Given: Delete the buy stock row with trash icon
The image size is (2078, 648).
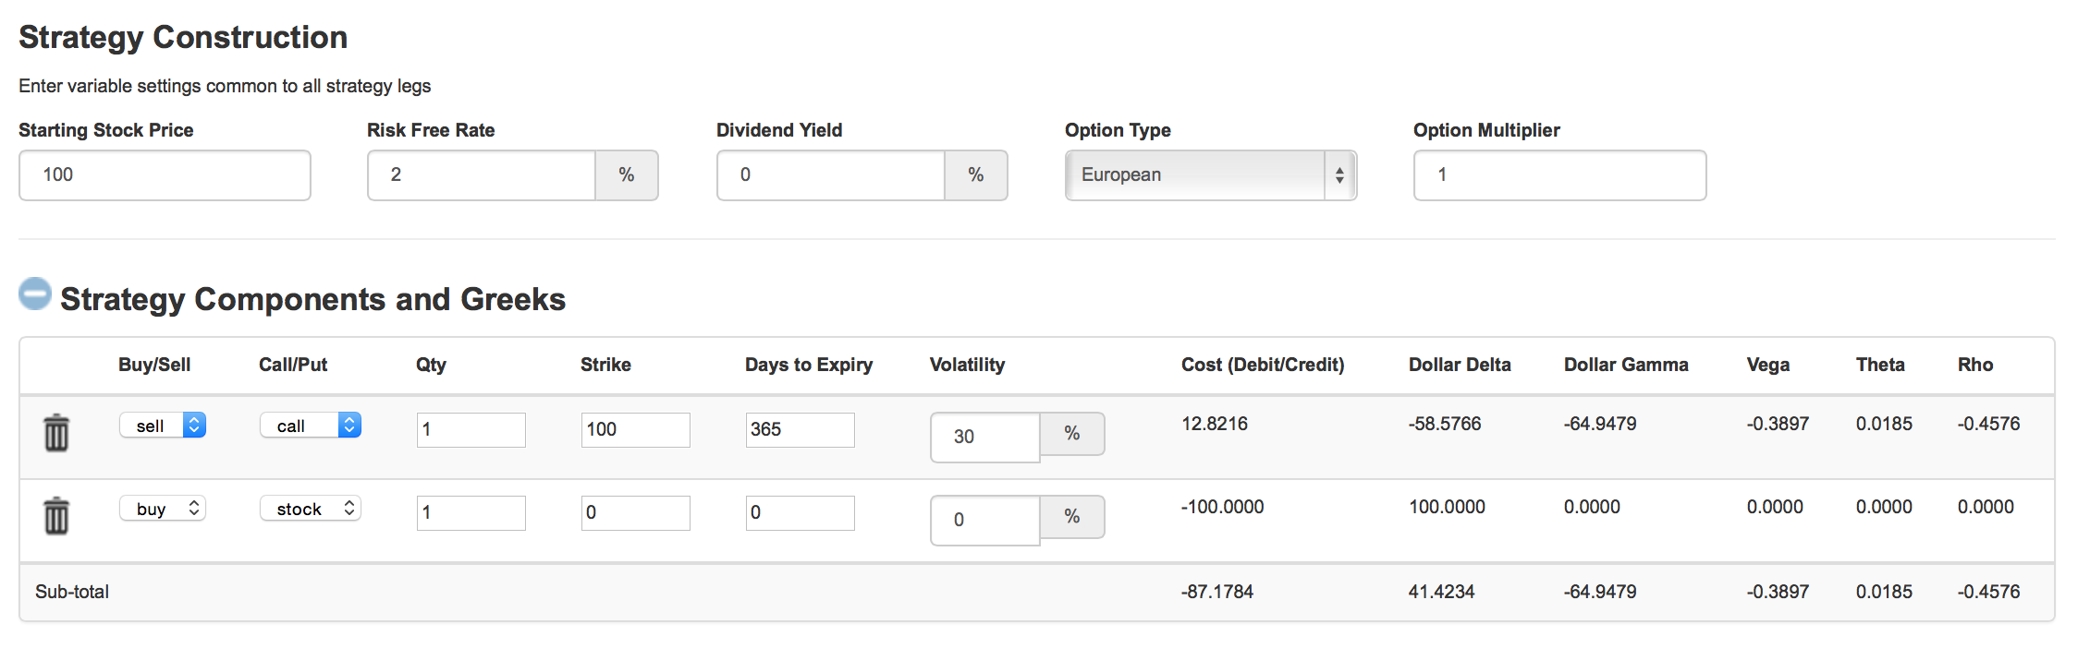Looking at the screenshot, I should pyautogui.click(x=56, y=515).
